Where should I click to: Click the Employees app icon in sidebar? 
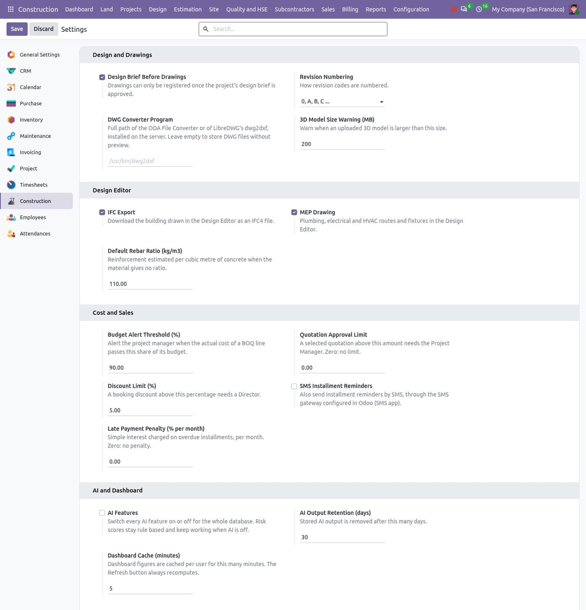coord(11,217)
